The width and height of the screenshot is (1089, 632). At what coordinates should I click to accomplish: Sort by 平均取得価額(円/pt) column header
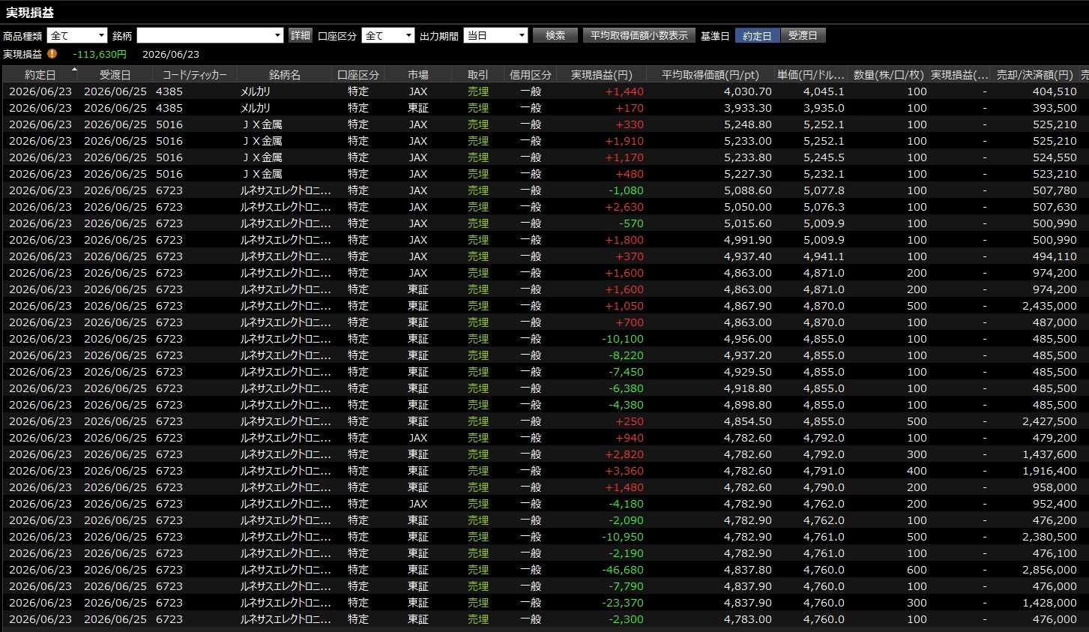[x=711, y=75]
